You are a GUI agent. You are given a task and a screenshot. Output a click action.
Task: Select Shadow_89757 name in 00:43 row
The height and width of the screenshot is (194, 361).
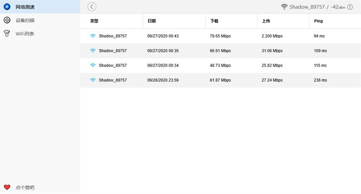[113, 36]
